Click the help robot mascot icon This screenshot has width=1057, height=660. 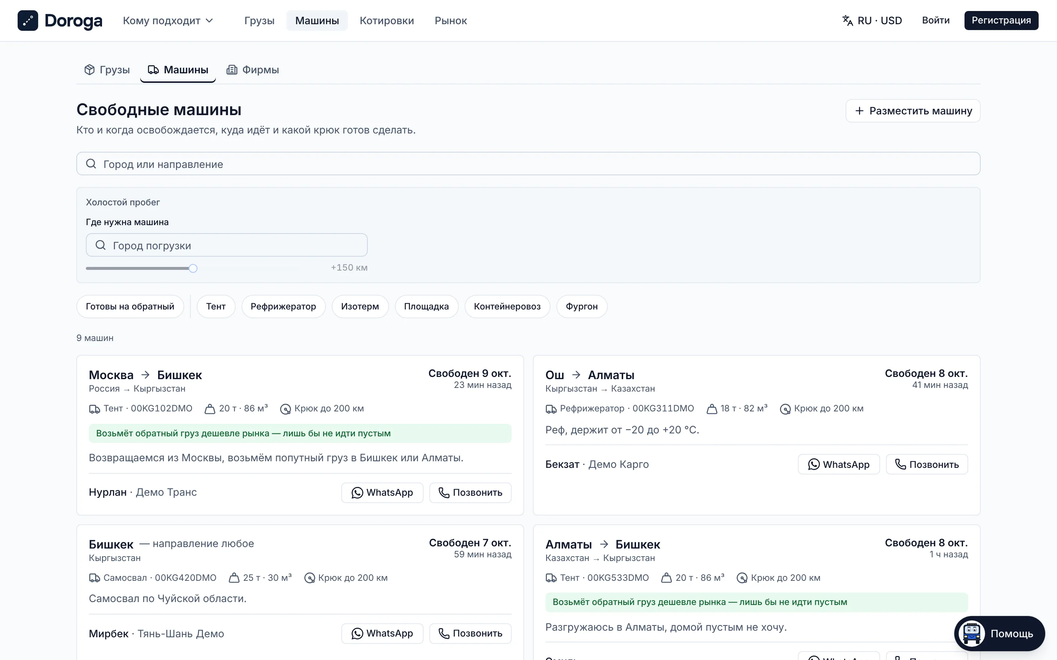(971, 633)
